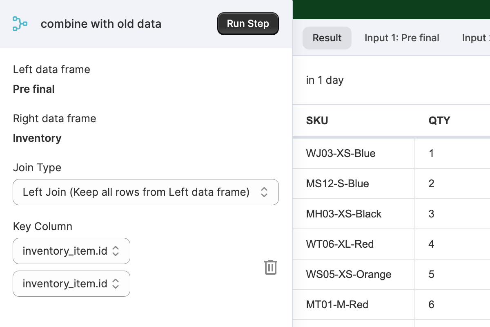Delete key column pair with trash icon
The image size is (490, 327).
click(x=271, y=267)
